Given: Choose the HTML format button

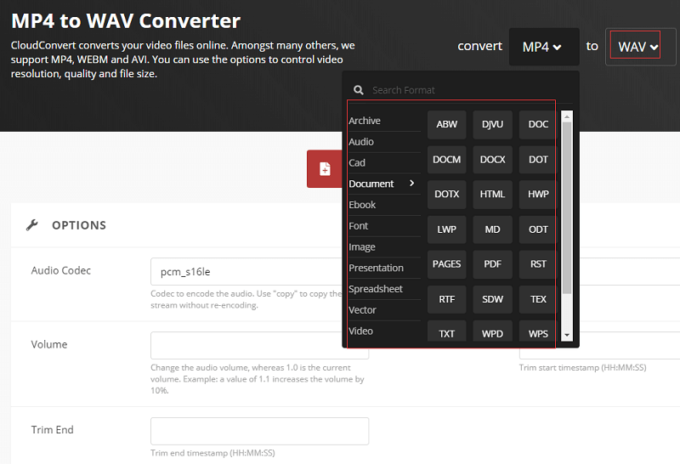Looking at the screenshot, I should point(492,195).
